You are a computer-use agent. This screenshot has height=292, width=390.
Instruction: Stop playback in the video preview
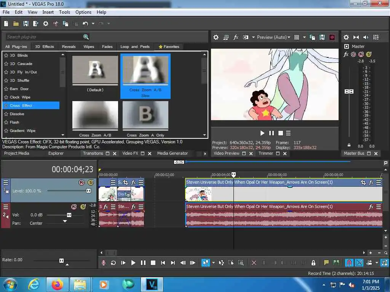(281, 133)
